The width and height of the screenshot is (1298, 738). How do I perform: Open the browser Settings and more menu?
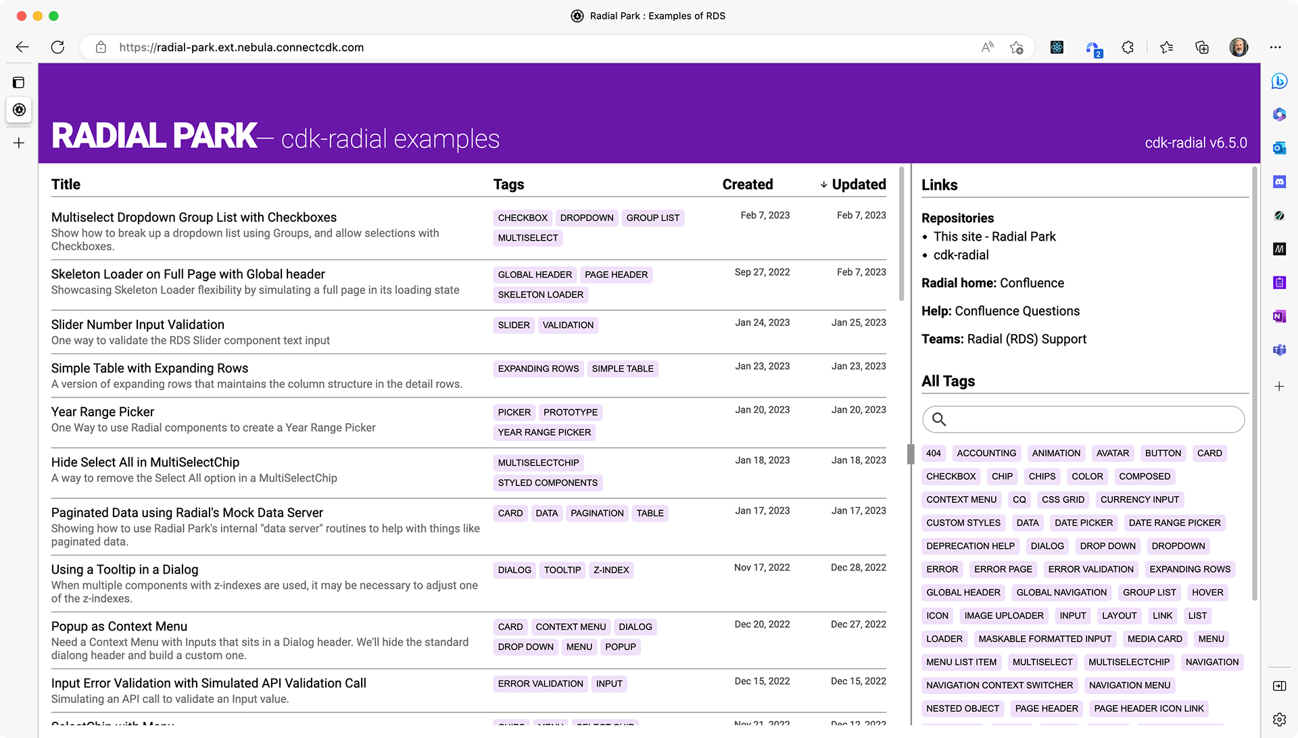(1275, 47)
